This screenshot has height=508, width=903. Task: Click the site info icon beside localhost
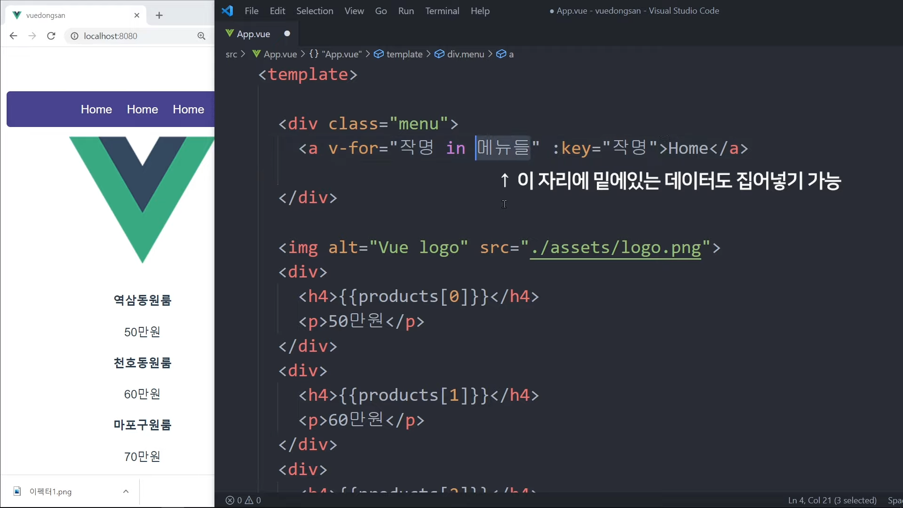click(74, 36)
